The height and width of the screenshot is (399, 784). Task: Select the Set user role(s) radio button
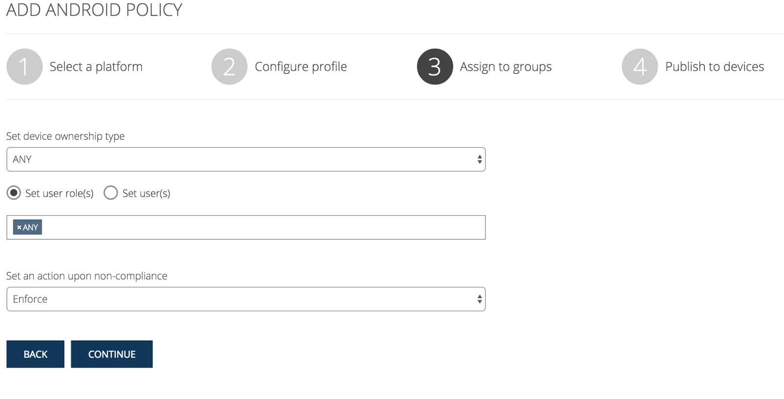(x=14, y=193)
